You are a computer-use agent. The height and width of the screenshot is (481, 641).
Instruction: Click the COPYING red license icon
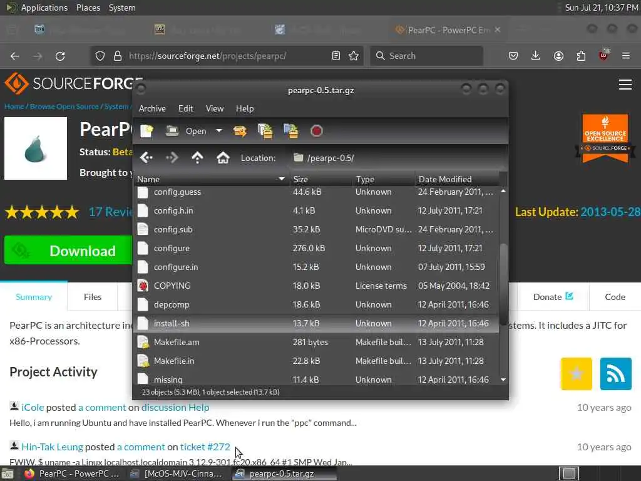[x=143, y=286]
